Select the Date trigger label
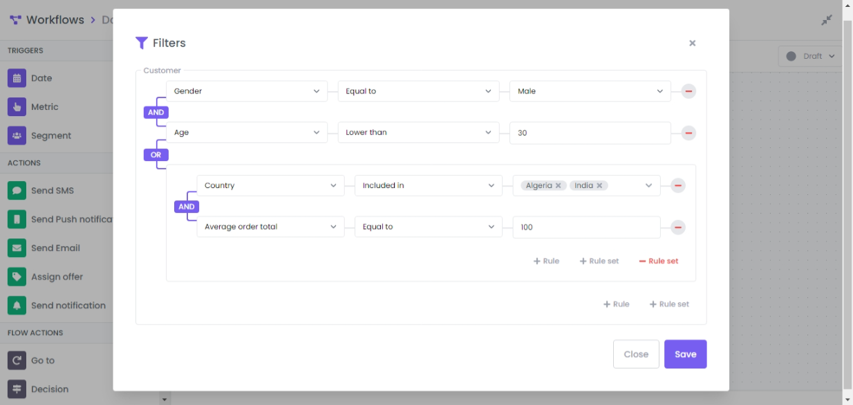The image size is (853, 405). 41,78
